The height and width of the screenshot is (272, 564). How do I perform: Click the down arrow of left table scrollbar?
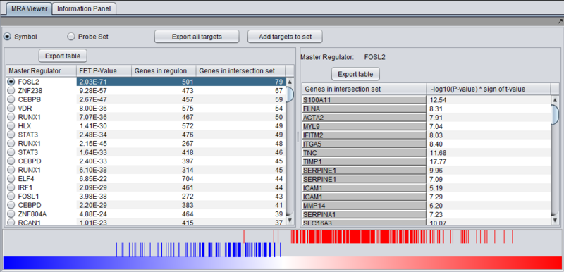(290, 220)
